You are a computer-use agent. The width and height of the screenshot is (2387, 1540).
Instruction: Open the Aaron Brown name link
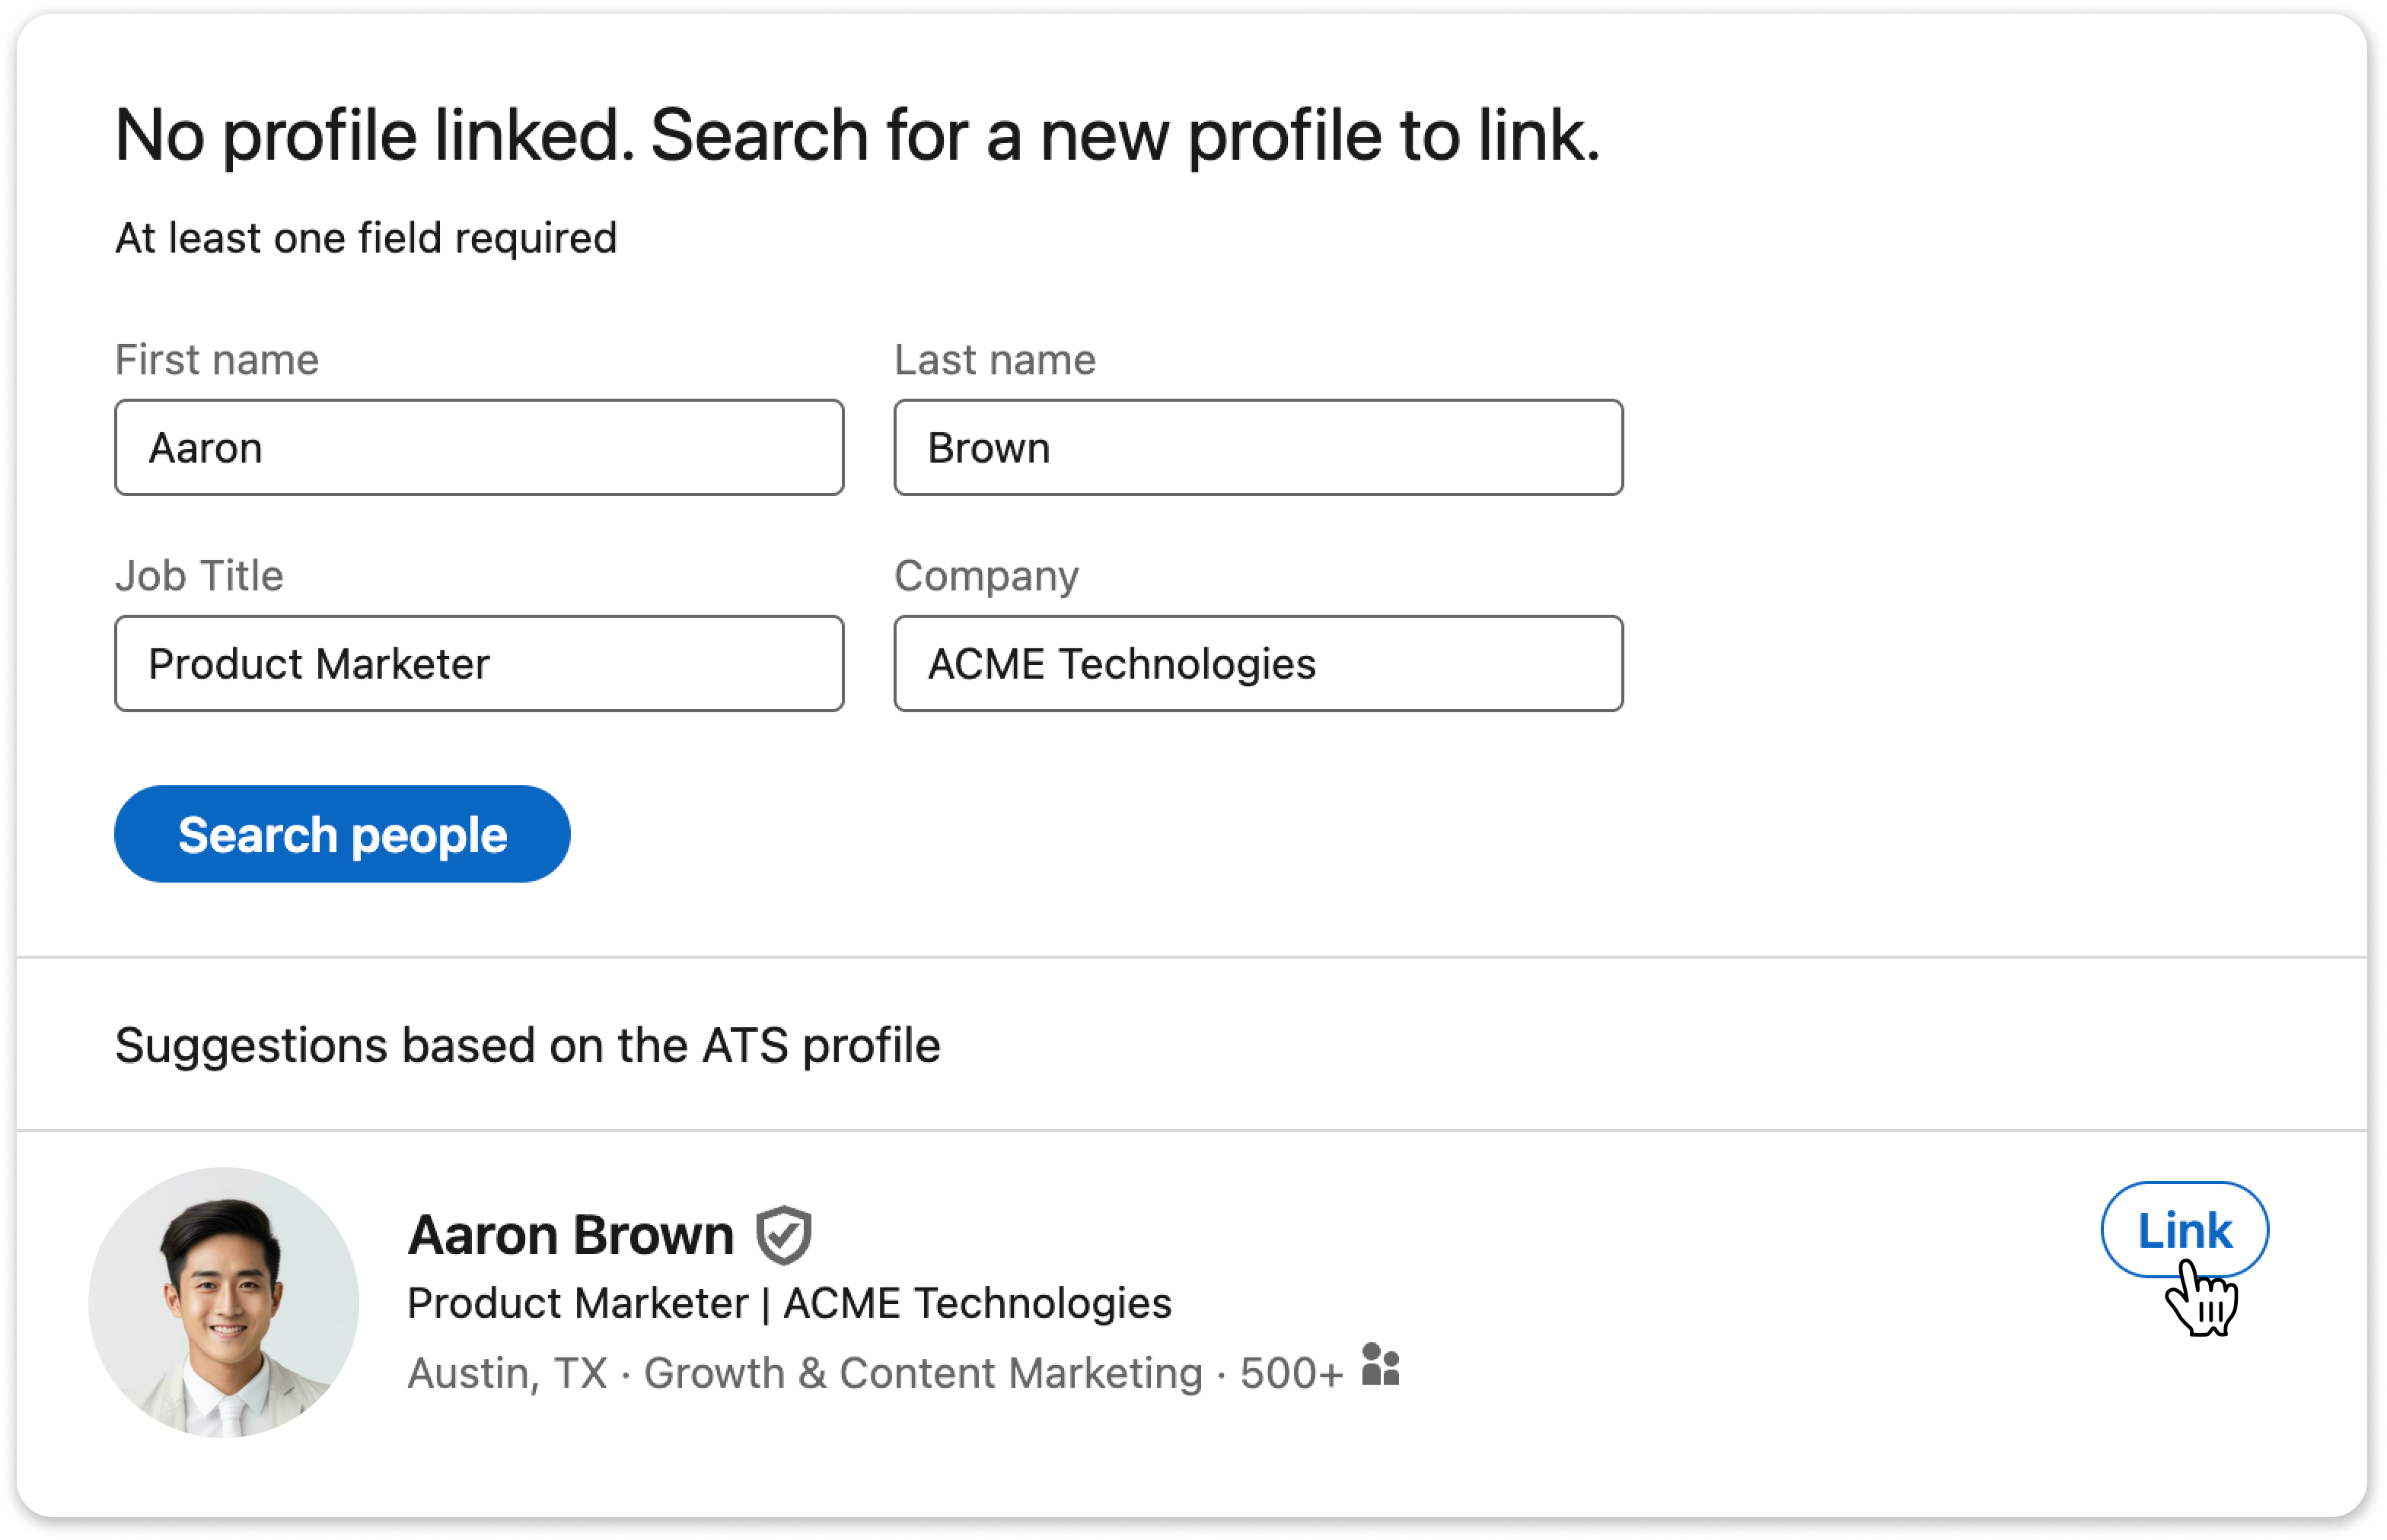571,1235
